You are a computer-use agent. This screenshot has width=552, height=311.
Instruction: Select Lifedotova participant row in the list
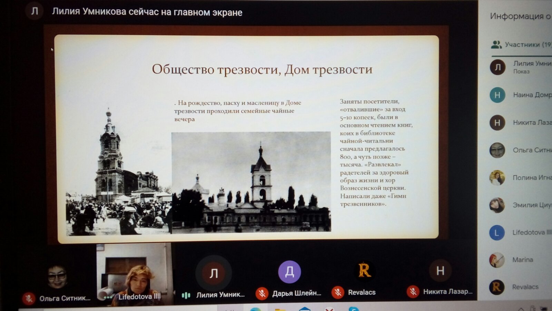pyautogui.click(x=521, y=232)
